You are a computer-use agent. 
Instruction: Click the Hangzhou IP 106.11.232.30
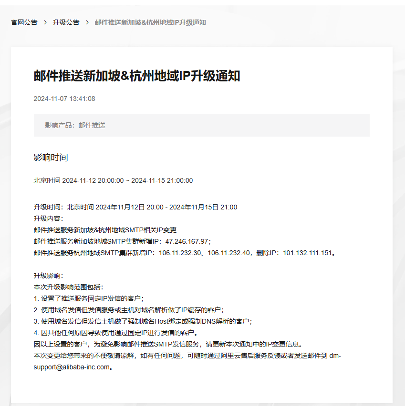pos(180,253)
